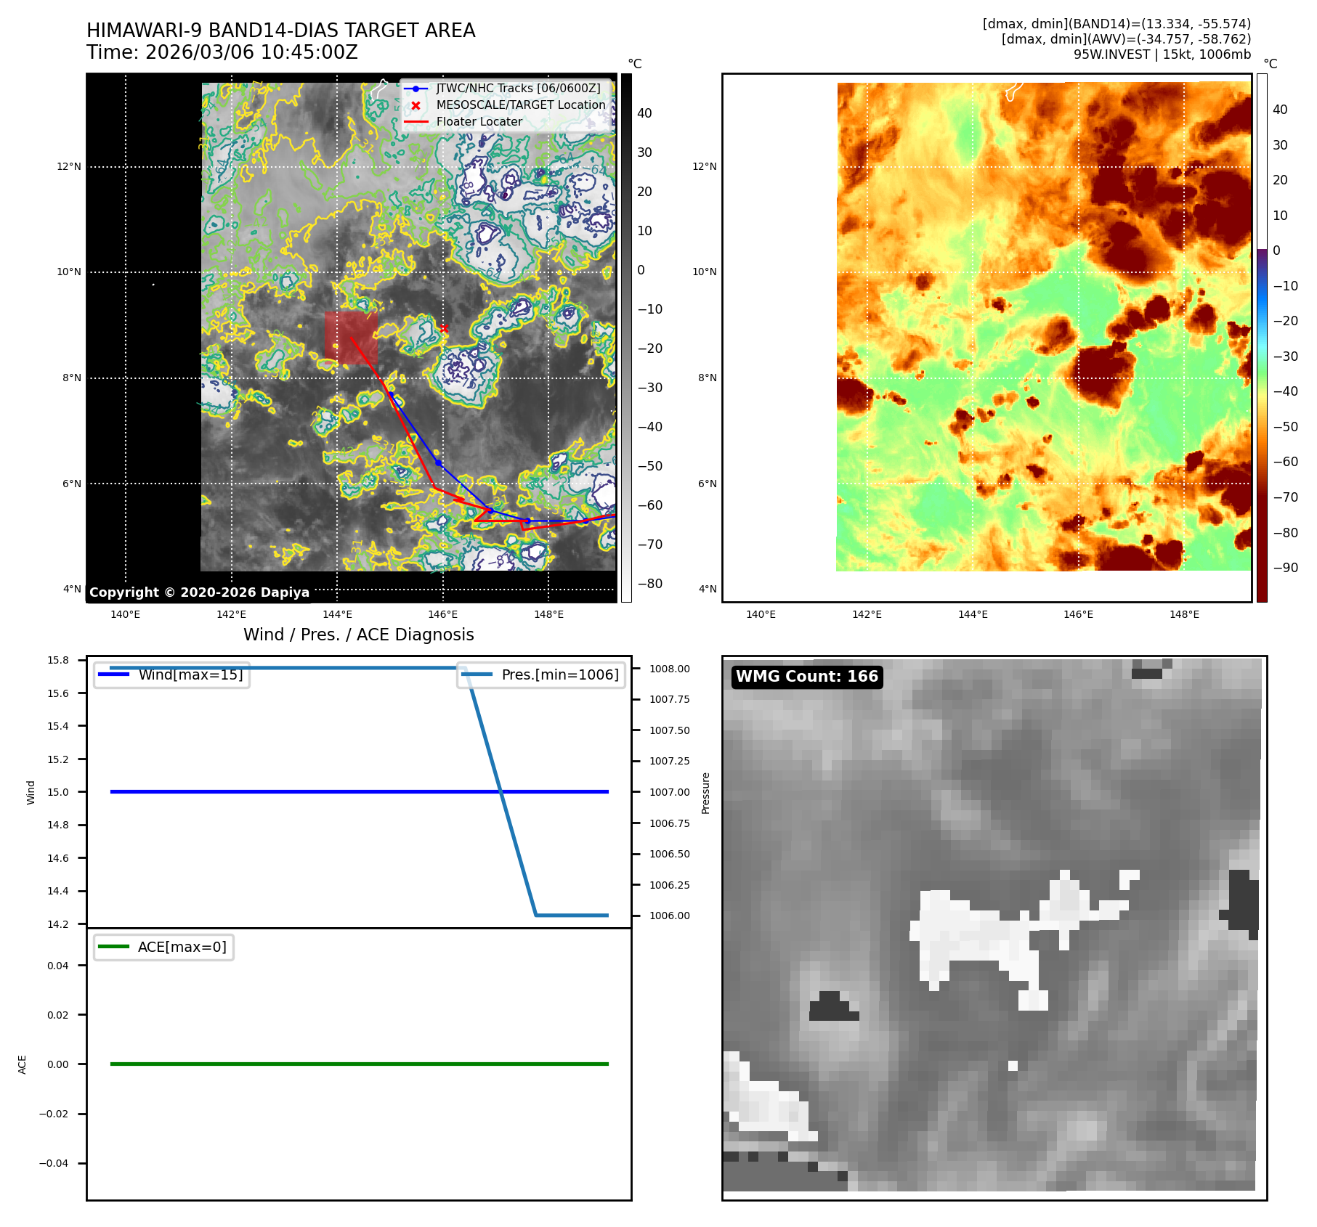Click the rainbow temperature colorbar beside the water vapor map
1317x1227 pixels.
coord(1262,338)
